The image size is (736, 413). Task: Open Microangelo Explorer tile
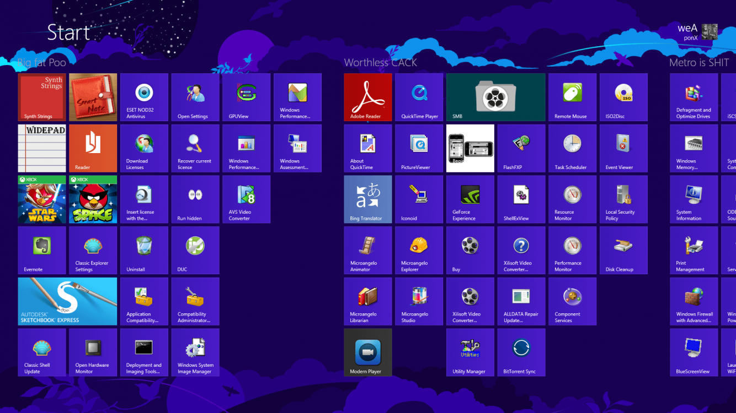coord(419,250)
